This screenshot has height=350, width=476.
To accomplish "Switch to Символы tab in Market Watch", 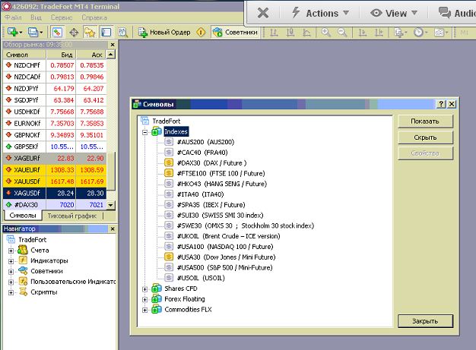I will point(23,216).
